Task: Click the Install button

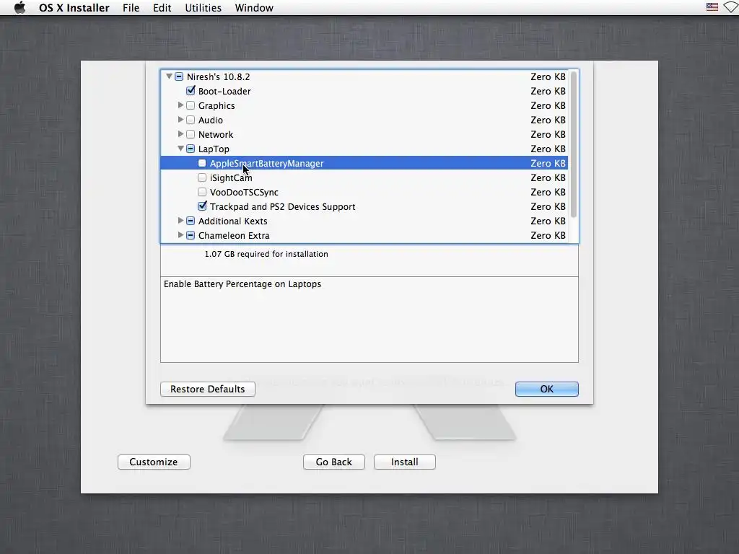Action: coord(404,462)
